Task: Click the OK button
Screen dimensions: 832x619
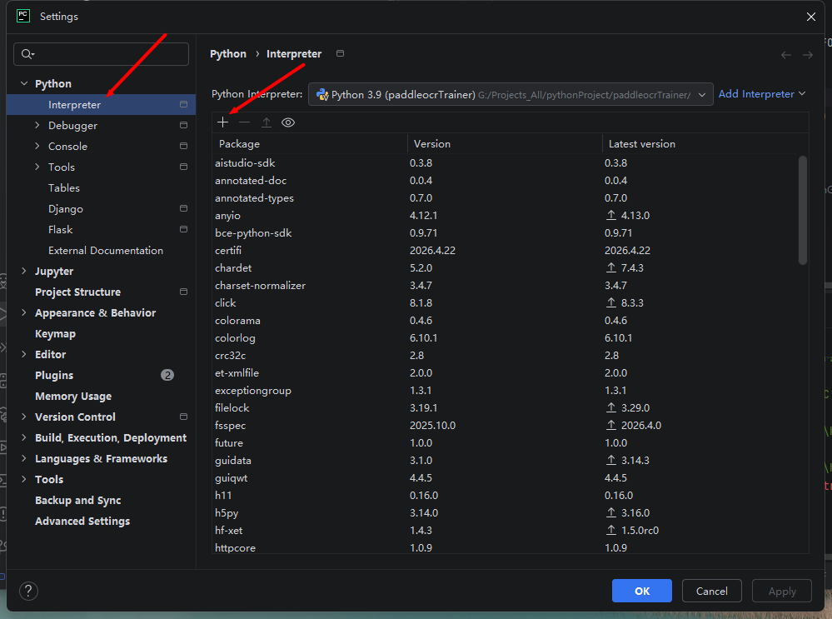Action: [641, 591]
